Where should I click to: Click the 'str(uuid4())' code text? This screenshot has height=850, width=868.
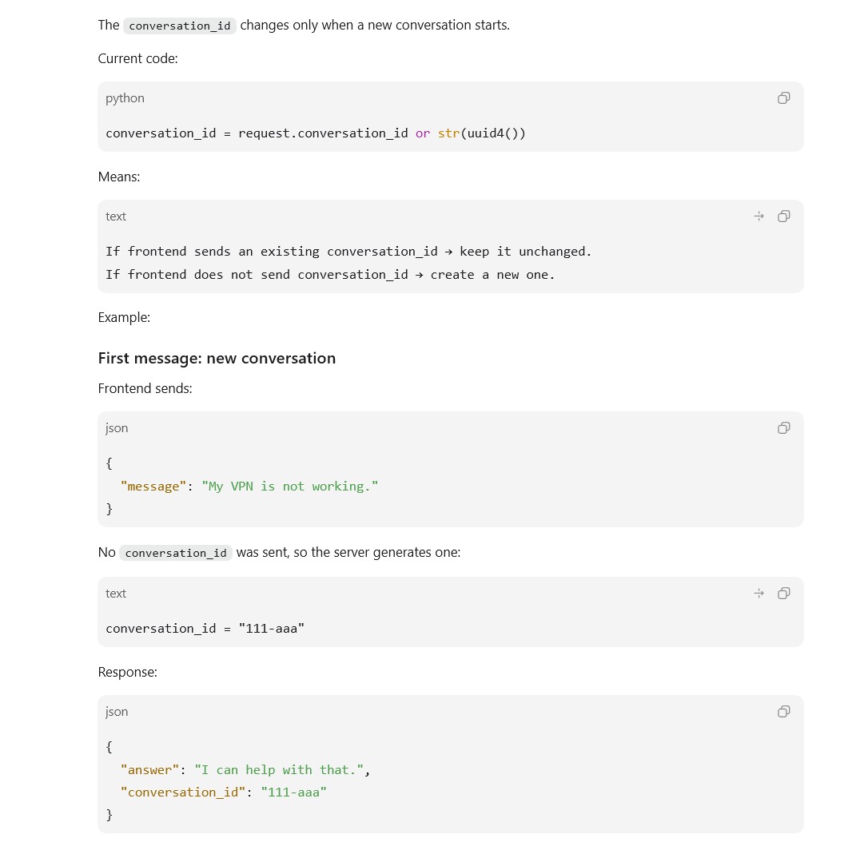pos(482,133)
